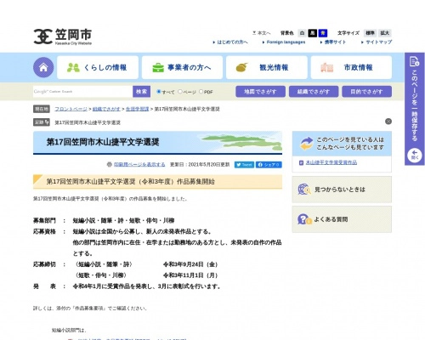Click the 検索 search button
This screenshot has width=425, height=340.
coord(141,92)
